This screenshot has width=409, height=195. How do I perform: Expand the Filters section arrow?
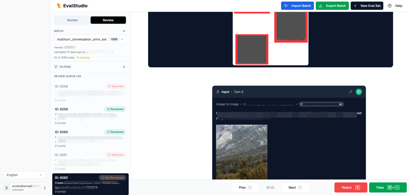click(x=124, y=67)
